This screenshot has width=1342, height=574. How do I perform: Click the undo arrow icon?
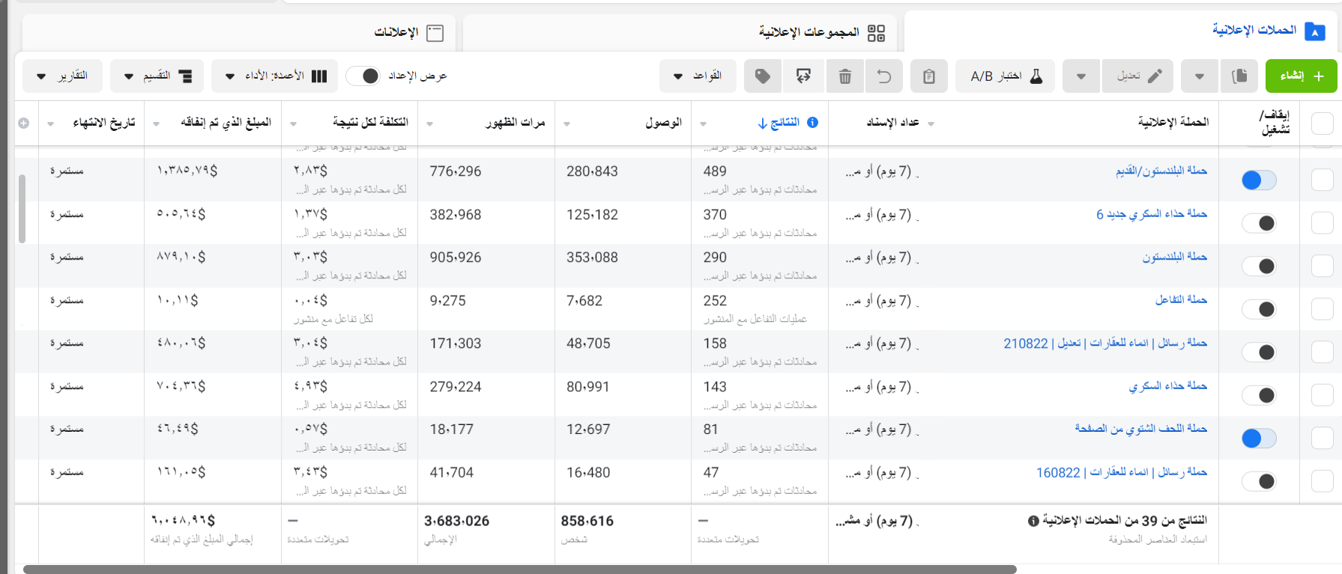(884, 76)
